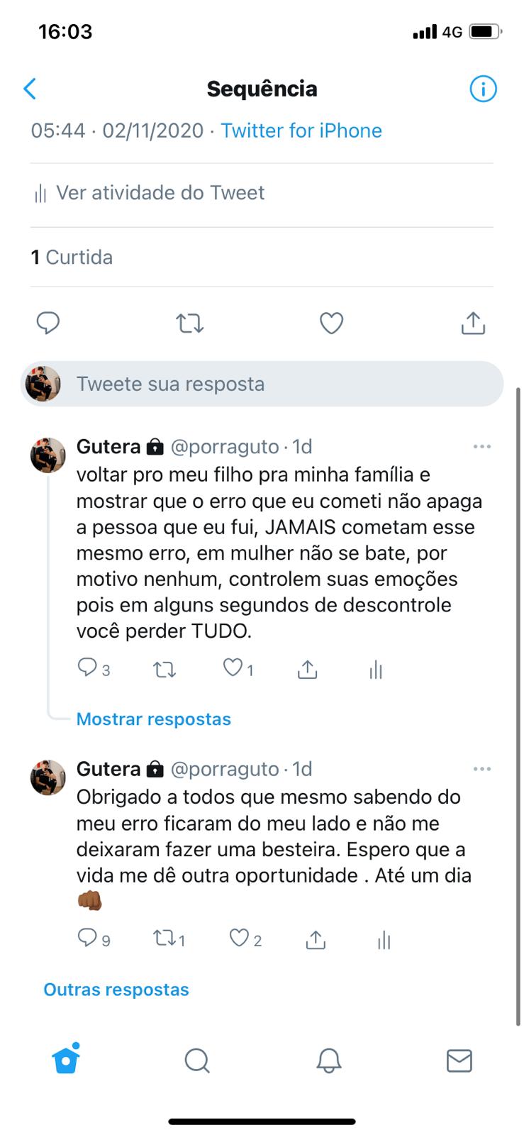The height and width of the screenshot is (1135, 524).
Task: Go to the Home tab icon
Action: pos(66,1060)
